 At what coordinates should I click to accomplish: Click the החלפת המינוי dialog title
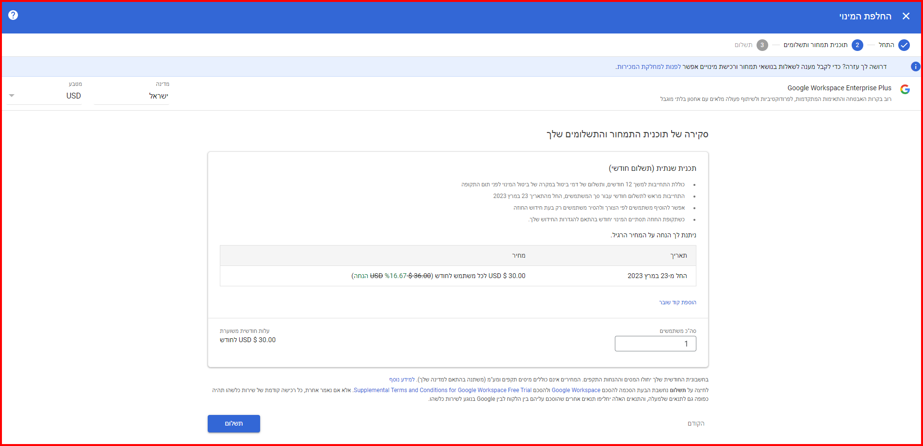point(865,16)
